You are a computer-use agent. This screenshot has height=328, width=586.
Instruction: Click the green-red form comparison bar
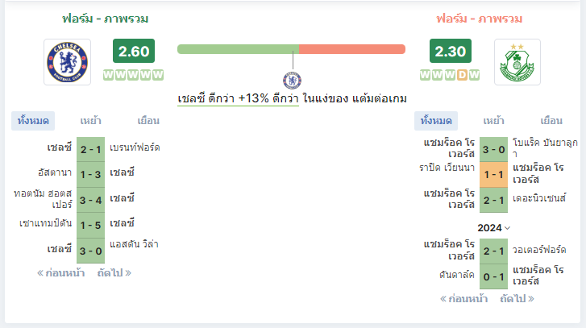pos(291,49)
